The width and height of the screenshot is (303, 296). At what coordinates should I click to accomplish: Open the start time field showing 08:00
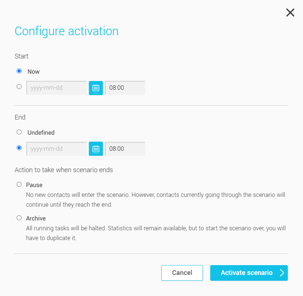(125, 88)
